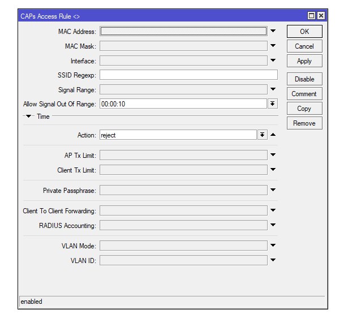This screenshot has height=327, width=348.
Task: Click the 00:00:10 time value field
Action: click(x=183, y=104)
